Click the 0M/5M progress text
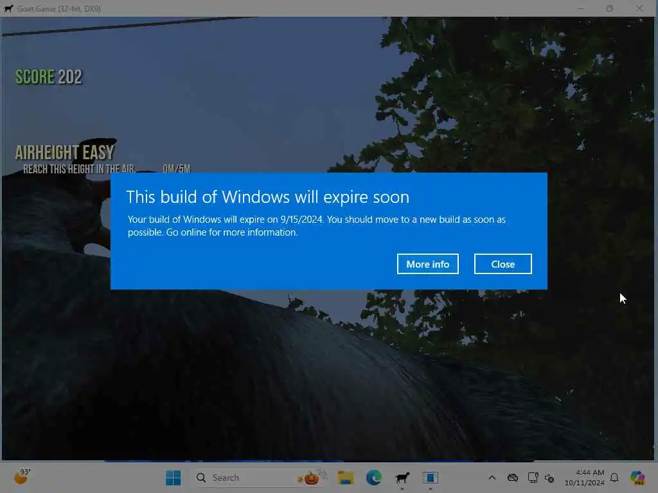The width and height of the screenshot is (658, 493). 176,169
